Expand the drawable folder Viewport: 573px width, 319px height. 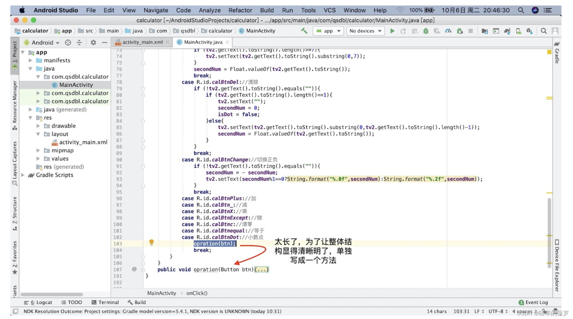point(38,126)
